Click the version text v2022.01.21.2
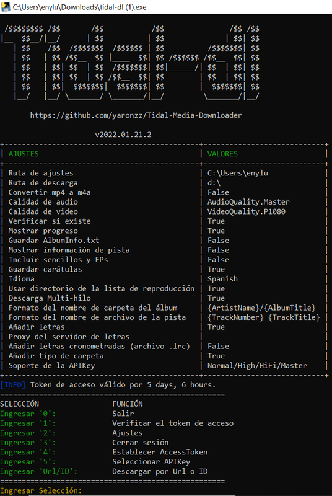This screenshot has width=332, height=496. click(123, 135)
